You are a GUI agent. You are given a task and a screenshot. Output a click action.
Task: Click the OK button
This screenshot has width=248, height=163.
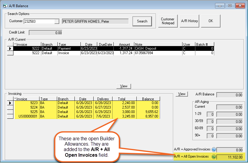[211, 21]
